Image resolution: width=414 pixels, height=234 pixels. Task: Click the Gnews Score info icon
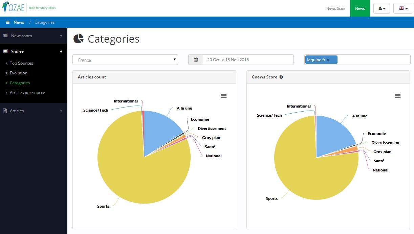coord(281,77)
